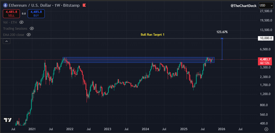275x133 pixels.
Task: Click the 0.0 spread value
Action: [x=24, y=13]
